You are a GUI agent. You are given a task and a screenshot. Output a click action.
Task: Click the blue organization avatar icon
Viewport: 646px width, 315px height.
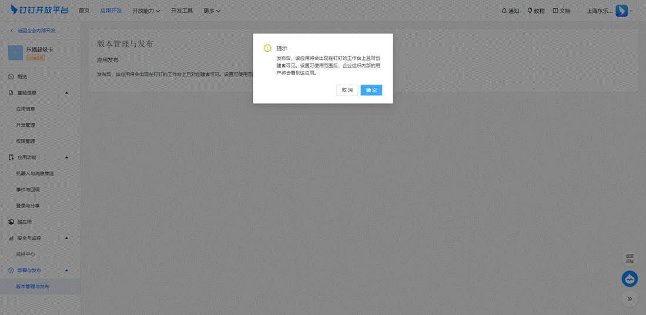pyautogui.click(x=621, y=11)
